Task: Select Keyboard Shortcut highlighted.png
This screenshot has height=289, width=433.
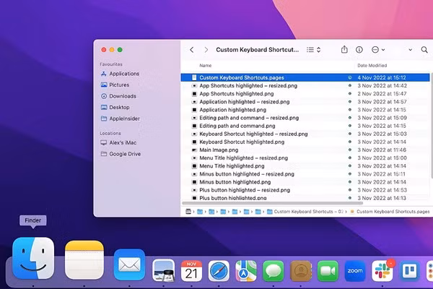Action: (305, 142)
